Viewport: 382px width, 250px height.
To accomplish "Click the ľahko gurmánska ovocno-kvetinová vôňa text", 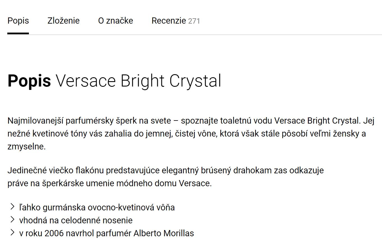I will [x=97, y=207].
